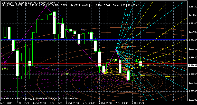The width and height of the screenshot is (197, 105).
Task: Click the 6 Oct 2010 time label
Action: (6, 103)
